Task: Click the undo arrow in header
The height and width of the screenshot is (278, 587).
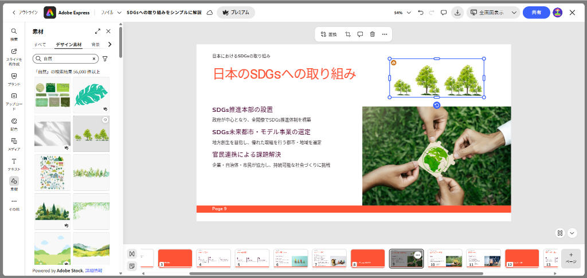Action: pos(421,13)
